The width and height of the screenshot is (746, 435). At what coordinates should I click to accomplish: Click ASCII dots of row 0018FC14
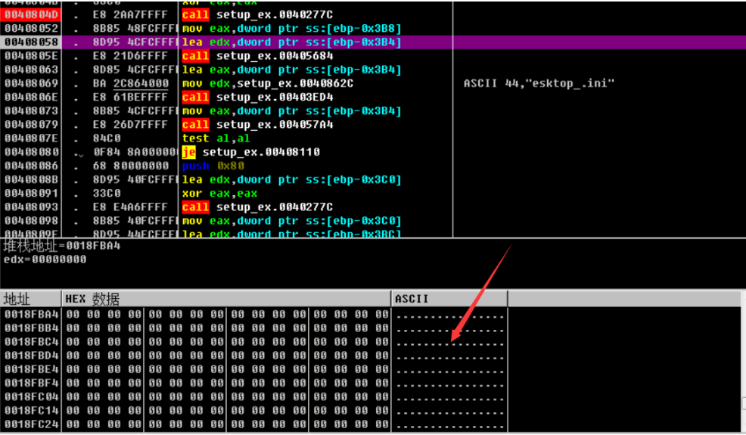click(x=449, y=412)
